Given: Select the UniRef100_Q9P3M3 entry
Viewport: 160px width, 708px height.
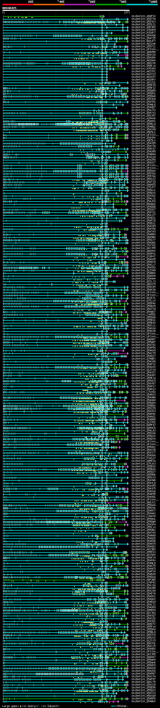Looking at the screenshot, I should click(x=143, y=27).
